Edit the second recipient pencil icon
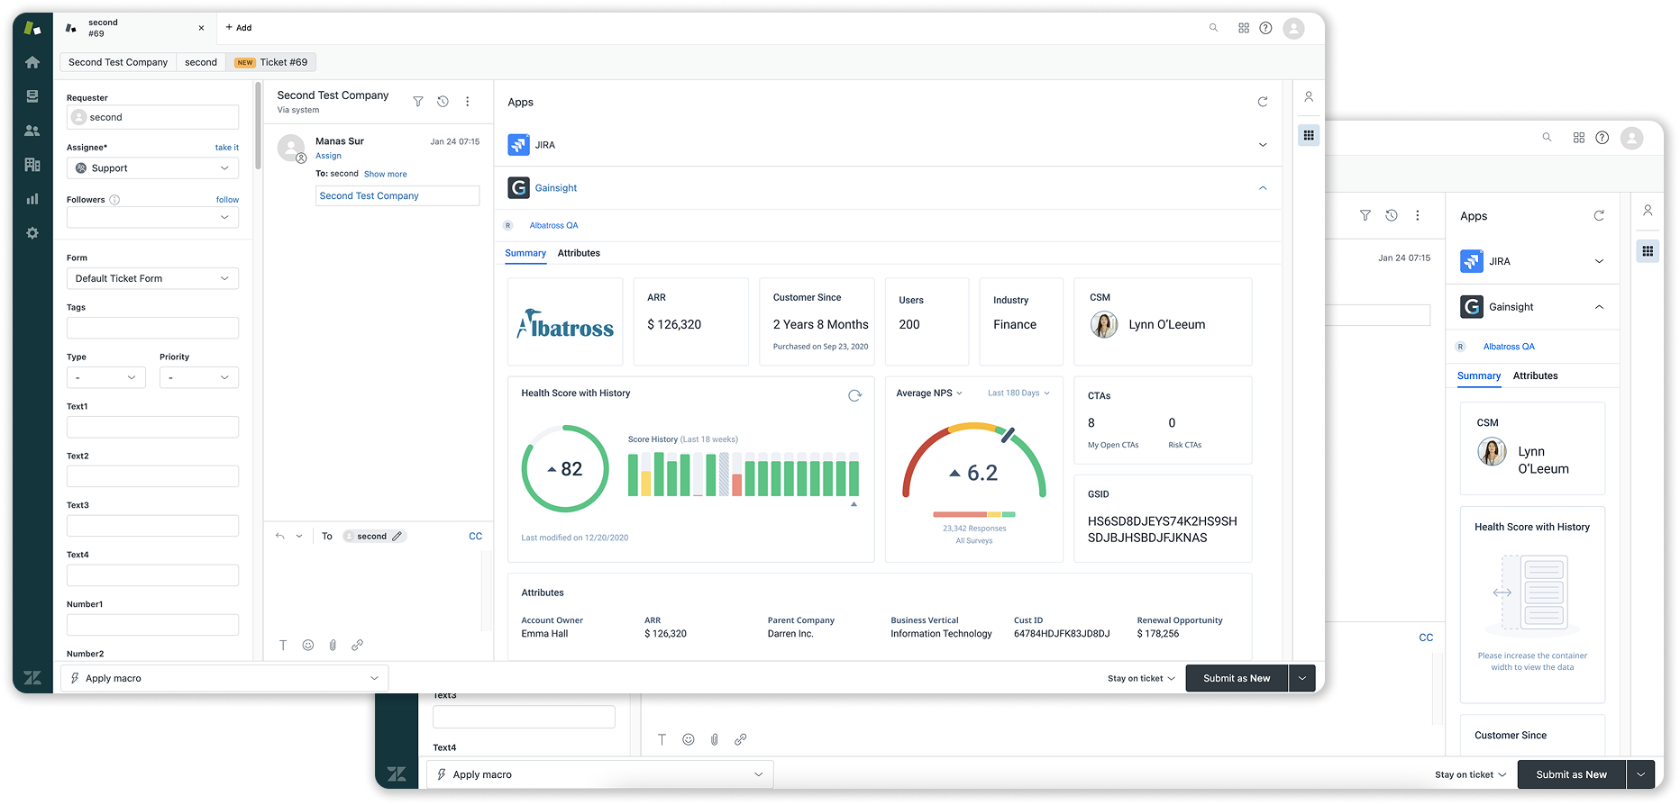The height and width of the screenshot is (805, 1680). point(397,536)
